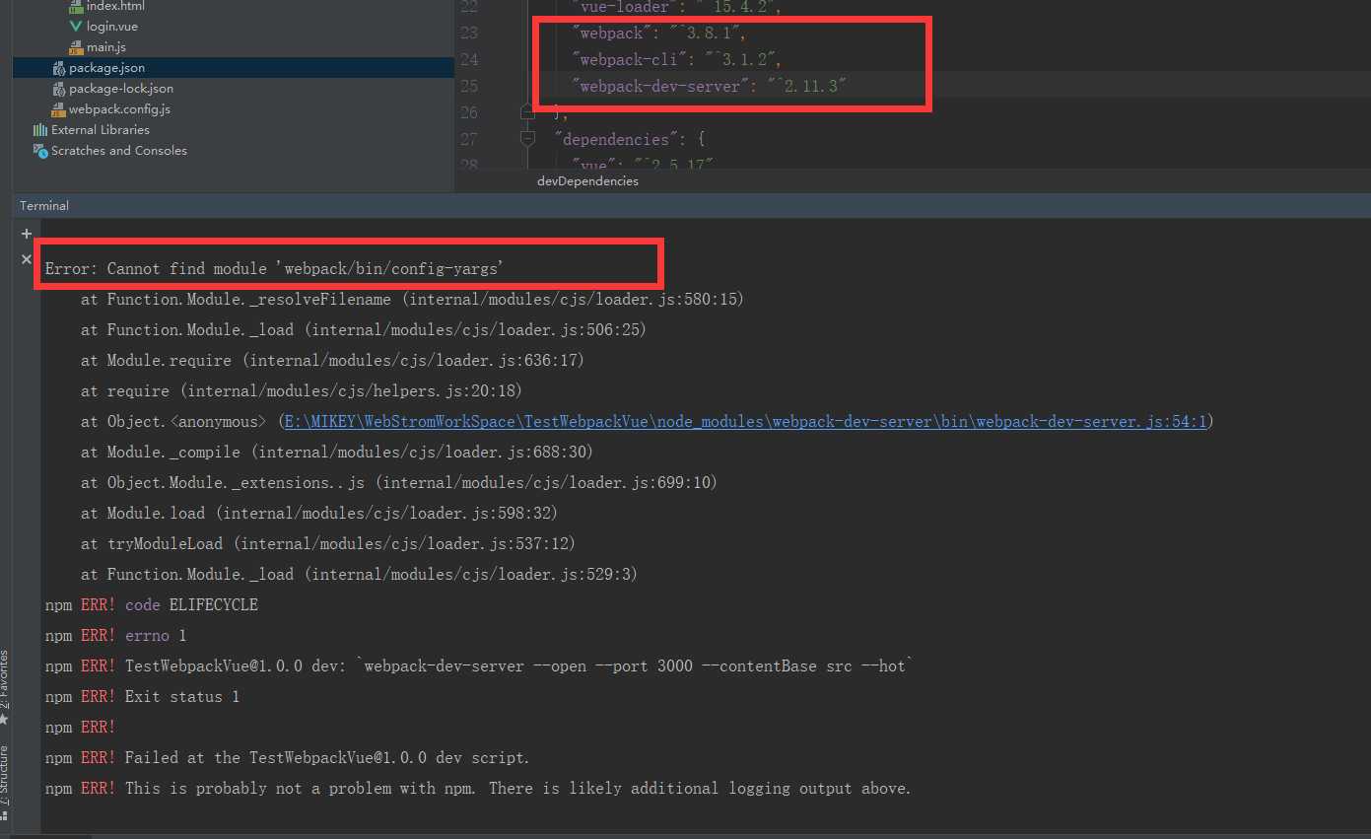The image size is (1371, 839).
Task: Click line number 24 in the gutter
Action: coord(468,59)
